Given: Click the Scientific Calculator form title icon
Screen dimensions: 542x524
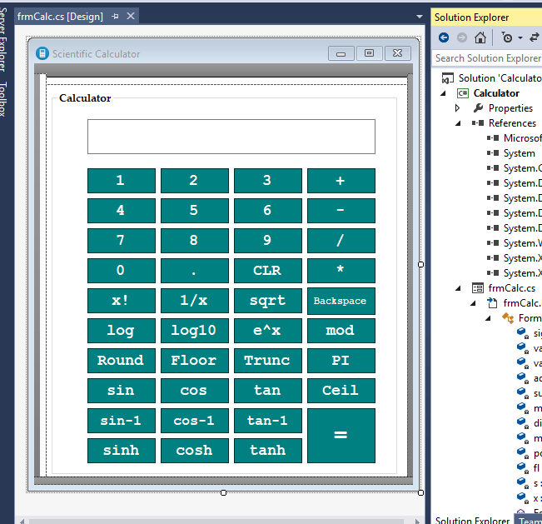Looking at the screenshot, I should click(x=42, y=53).
